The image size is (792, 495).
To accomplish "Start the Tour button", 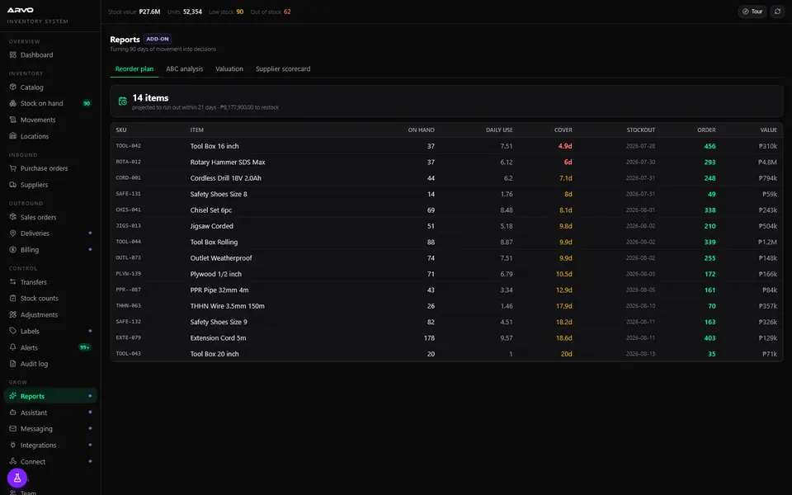I will (x=752, y=12).
